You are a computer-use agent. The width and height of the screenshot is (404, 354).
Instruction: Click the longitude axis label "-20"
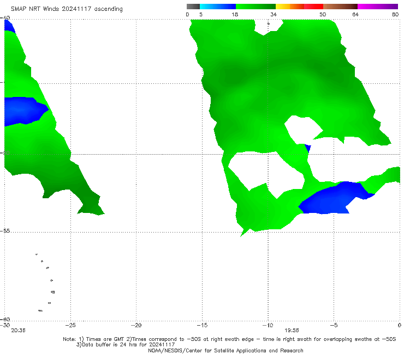pyautogui.click(x=136, y=325)
